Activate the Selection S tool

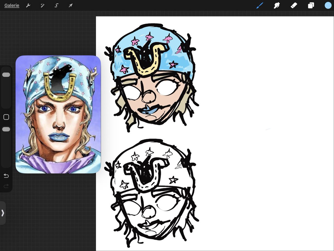click(x=57, y=6)
